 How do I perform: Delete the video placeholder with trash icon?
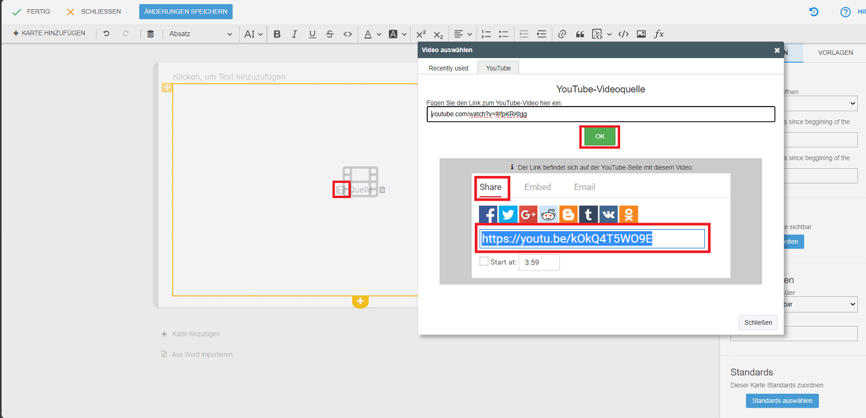click(382, 190)
